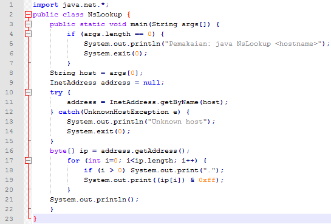This screenshot has height=224, width=331.
Task: Click 'InetAddress address' on line 9
Action: [x=90, y=83]
